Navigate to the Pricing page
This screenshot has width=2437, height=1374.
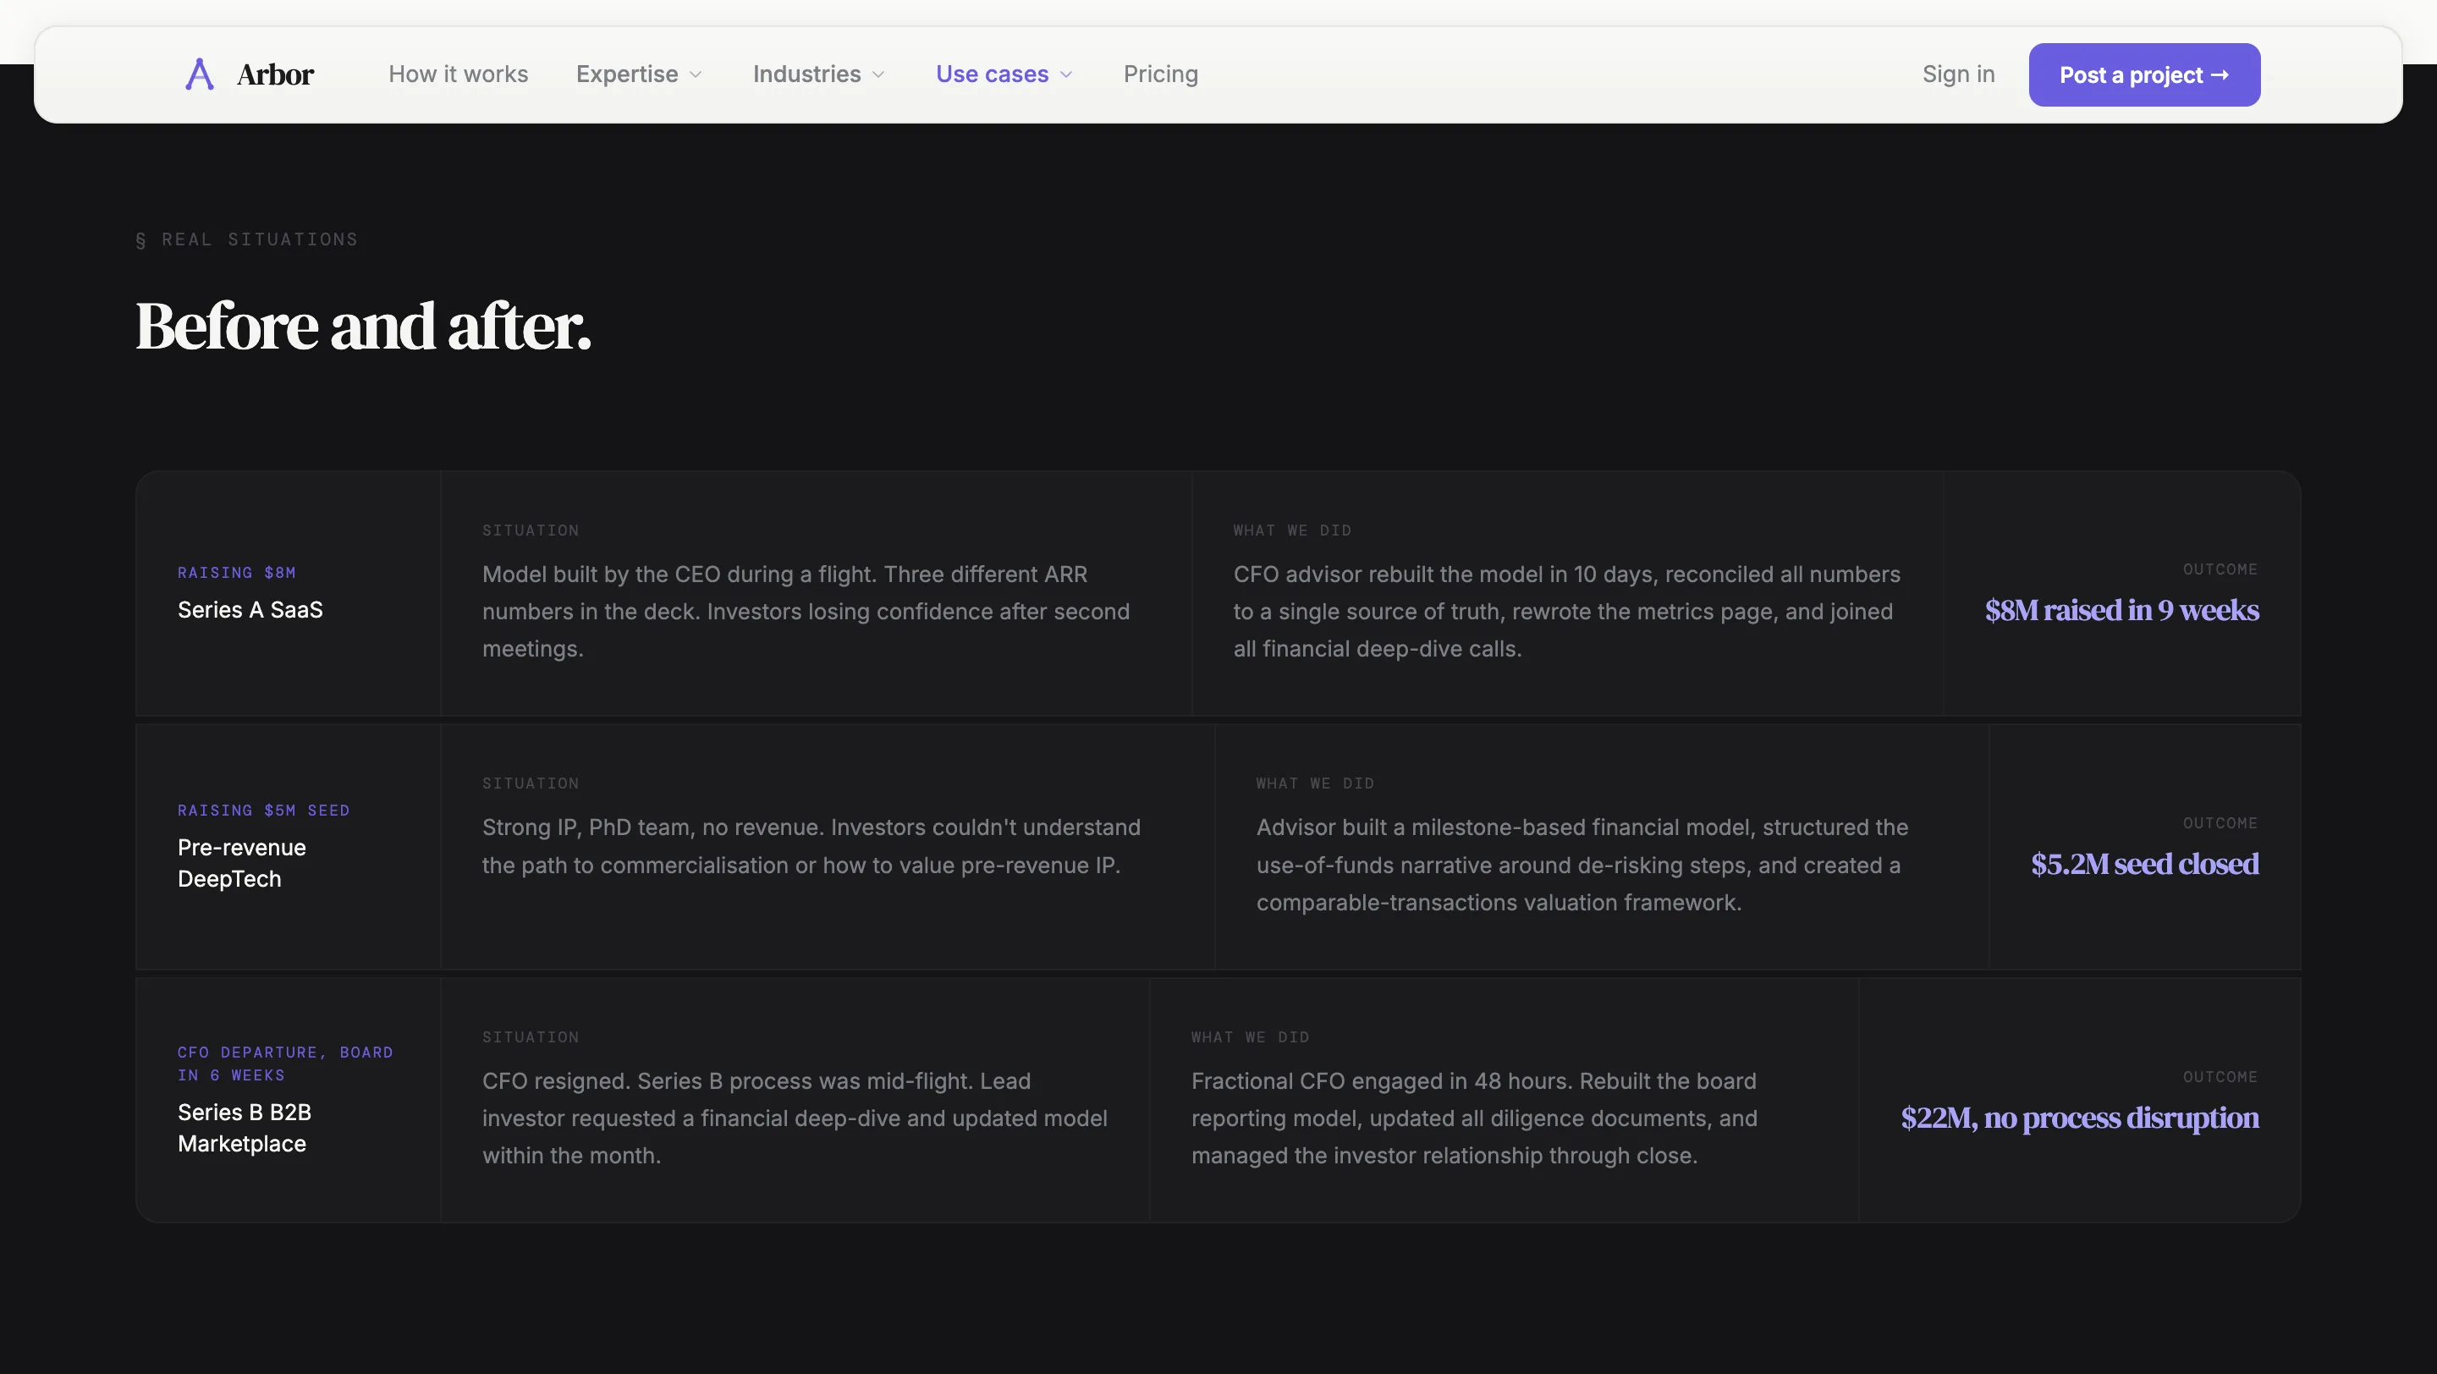(1161, 74)
